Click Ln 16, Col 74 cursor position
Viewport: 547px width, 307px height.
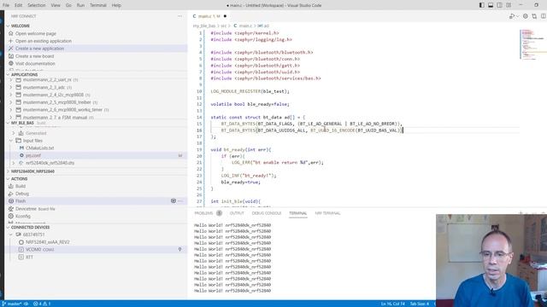[x=393, y=304]
